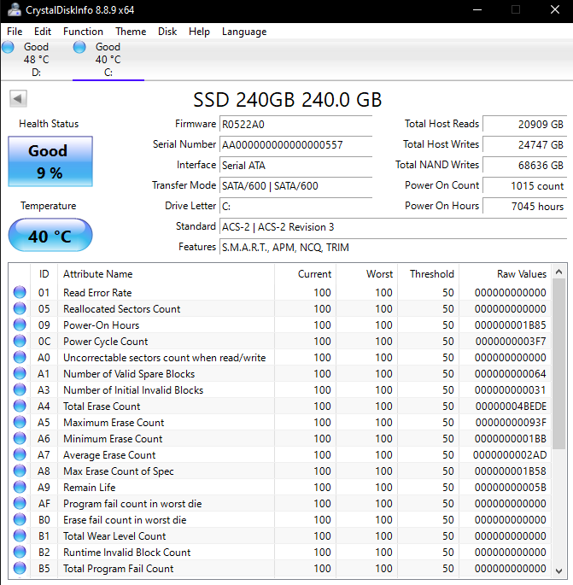Click the Current column header

(305, 274)
